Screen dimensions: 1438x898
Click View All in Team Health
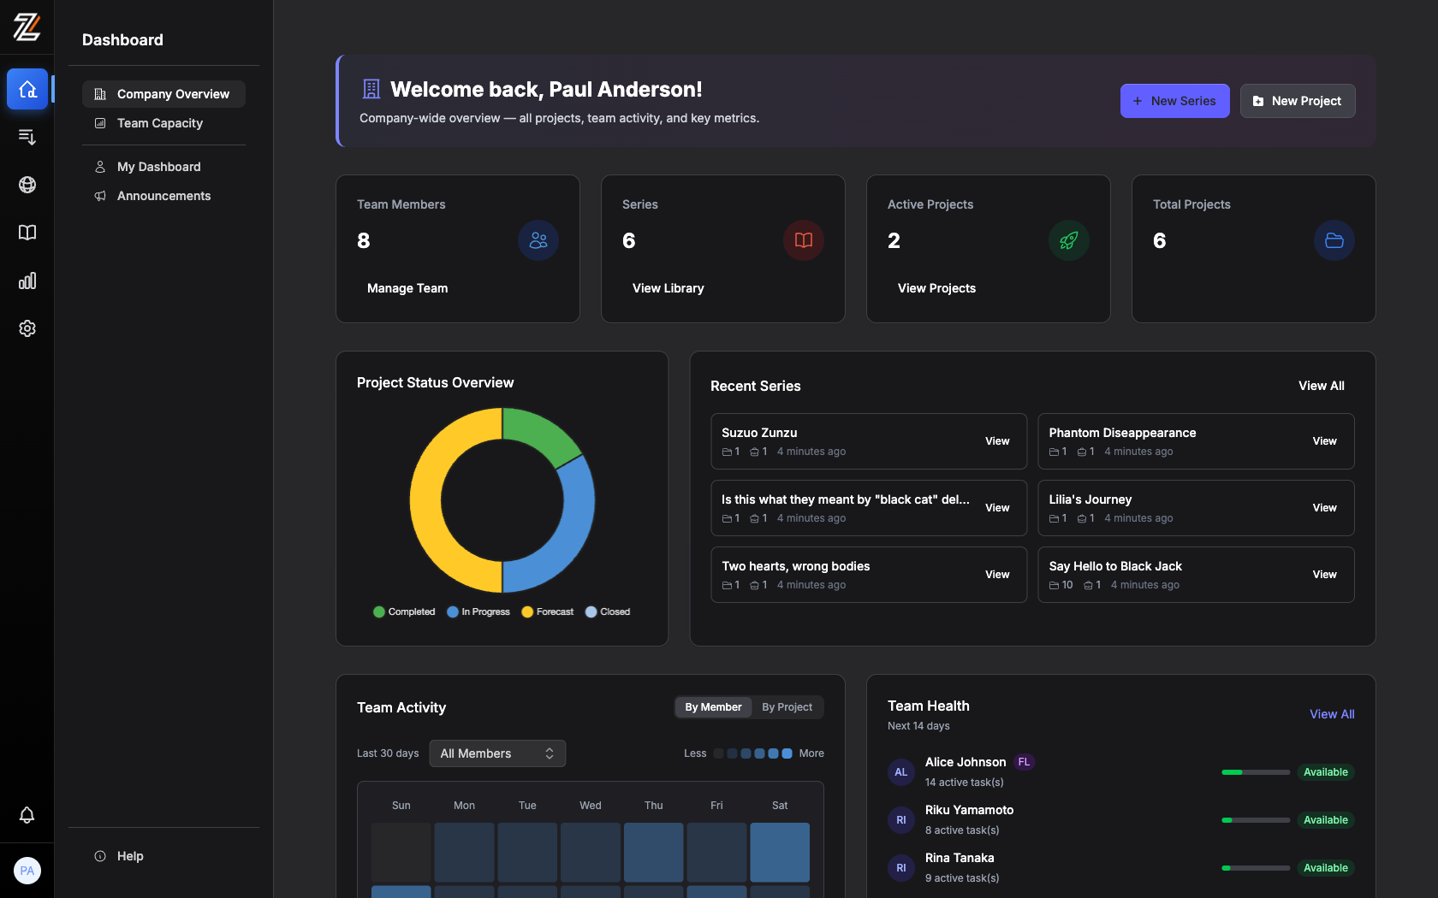[x=1332, y=714]
